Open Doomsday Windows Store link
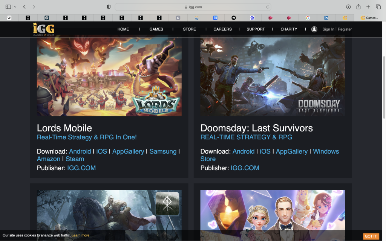386x241 pixels. pyautogui.click(x=326, y=151)
